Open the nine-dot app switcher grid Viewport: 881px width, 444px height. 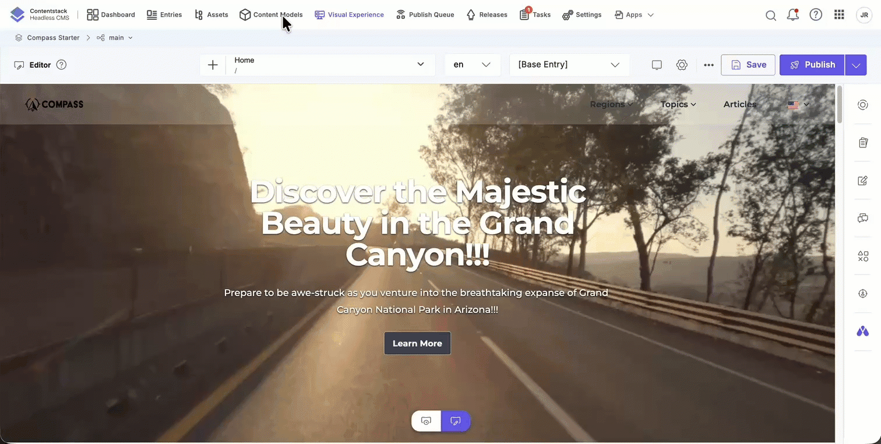[839, 15]
